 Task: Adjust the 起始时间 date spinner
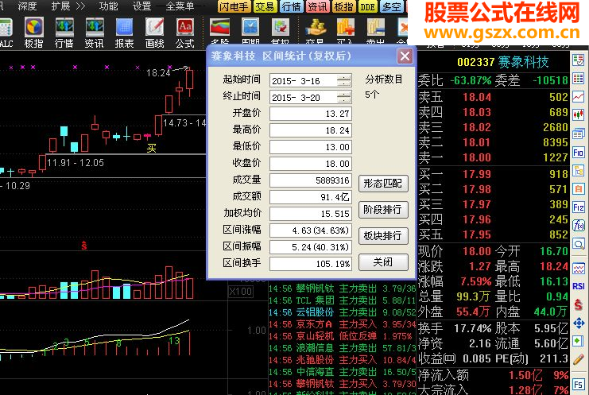tap(343, 81)
